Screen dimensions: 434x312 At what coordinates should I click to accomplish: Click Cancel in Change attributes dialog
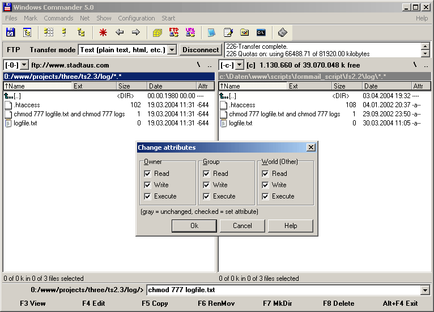pyautogui.click(x=242, y=226)
